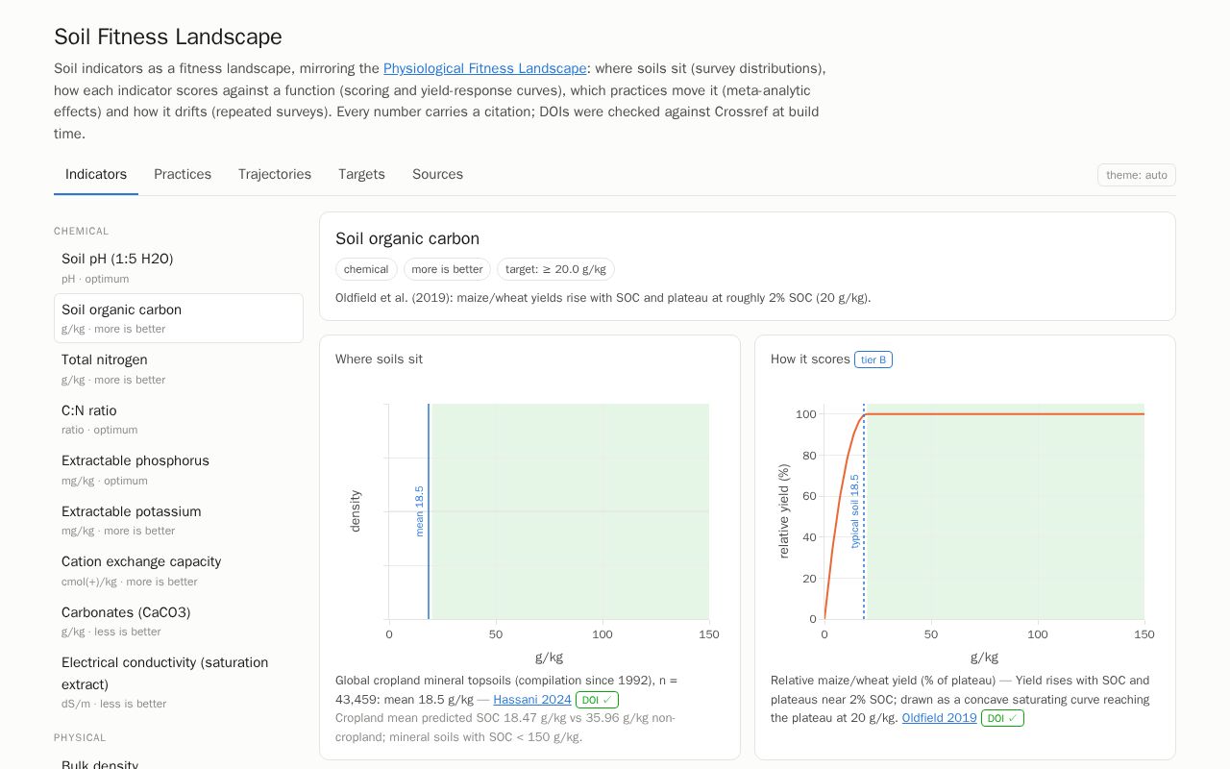
Task: Select Soil organic carbon in the sidebar
Action: [x=179, y=318]
